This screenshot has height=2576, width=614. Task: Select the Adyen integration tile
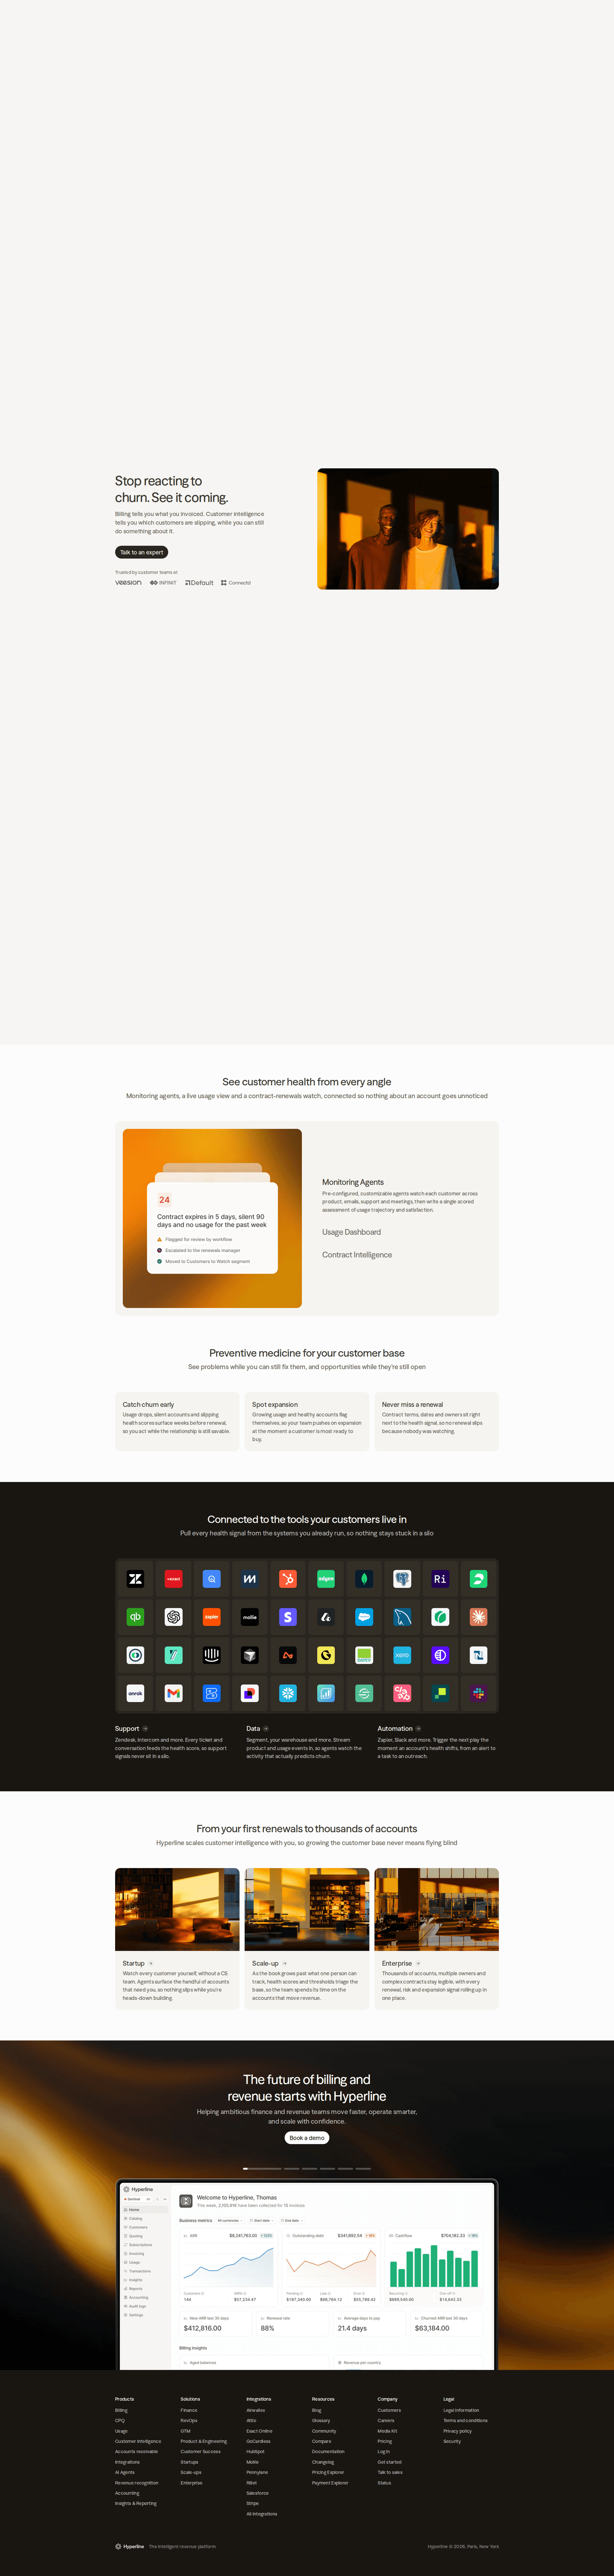pos(326,1579)
